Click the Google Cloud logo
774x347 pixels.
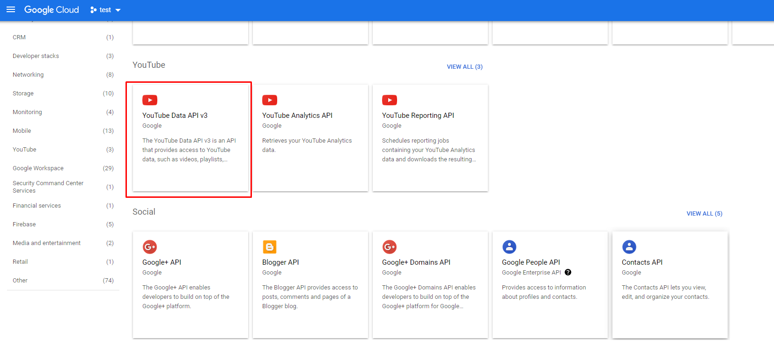pyautogui.click(x=52, y=10)
